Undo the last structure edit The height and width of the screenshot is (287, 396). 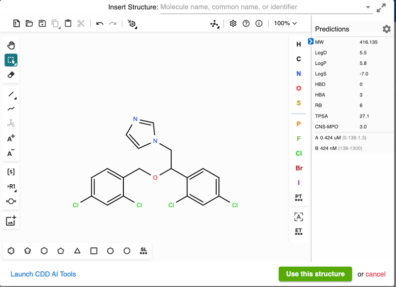pos(99,23)
